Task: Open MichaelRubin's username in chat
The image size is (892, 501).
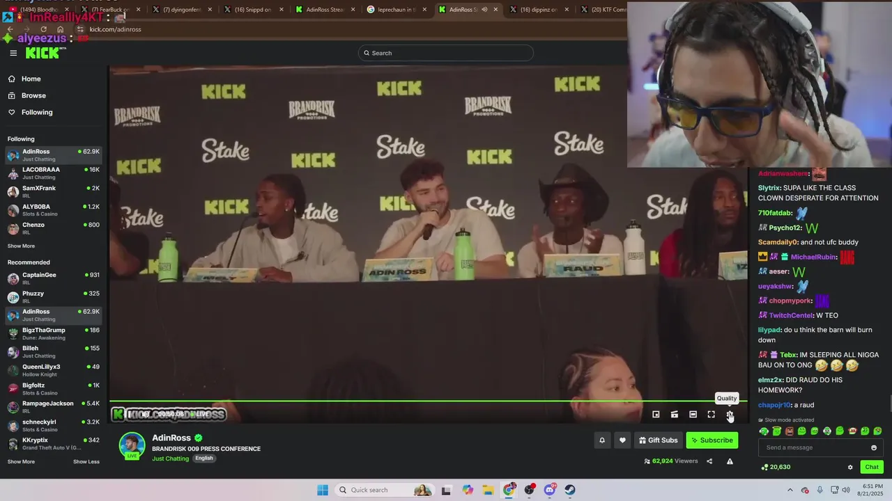Action: [x=813, y=257]
